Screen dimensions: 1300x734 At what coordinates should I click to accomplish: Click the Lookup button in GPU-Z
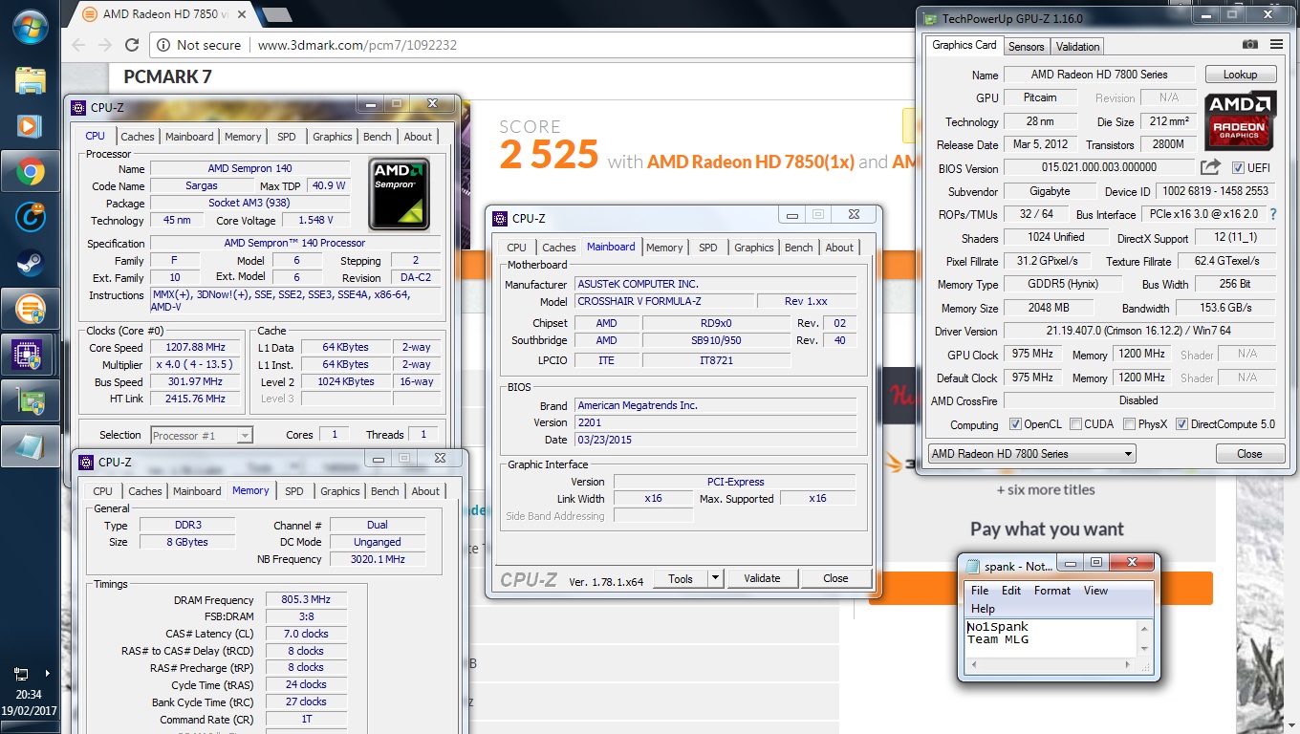coord(1240,75)
